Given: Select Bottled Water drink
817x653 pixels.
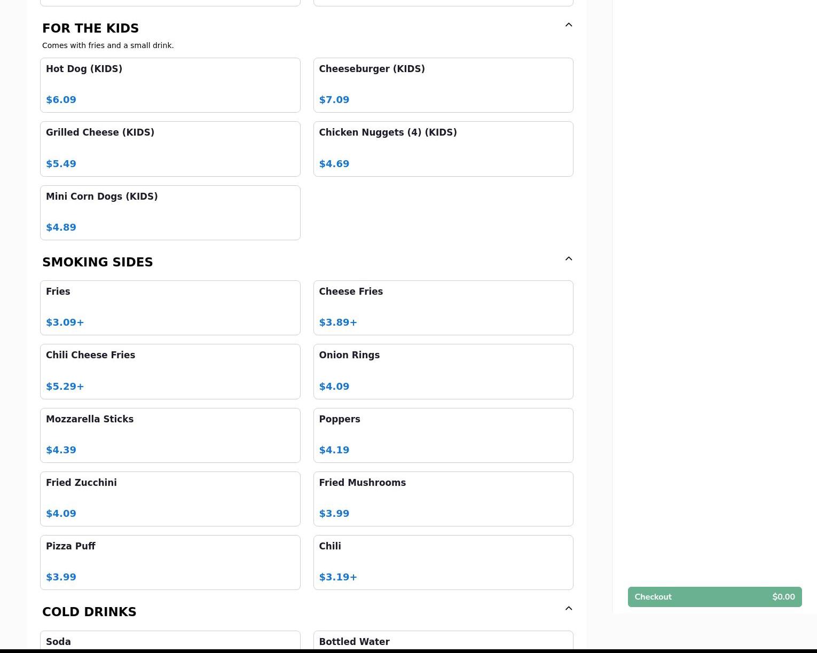Looking at the screenshot, I should click(x=443, y=641).
